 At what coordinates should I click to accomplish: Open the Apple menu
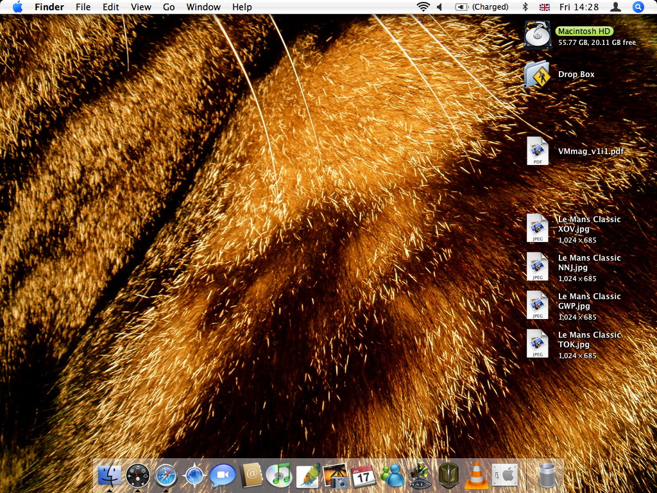pos(17,7)
